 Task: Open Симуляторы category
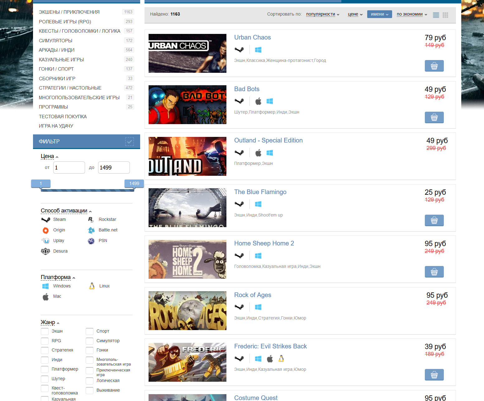(55, 41)
